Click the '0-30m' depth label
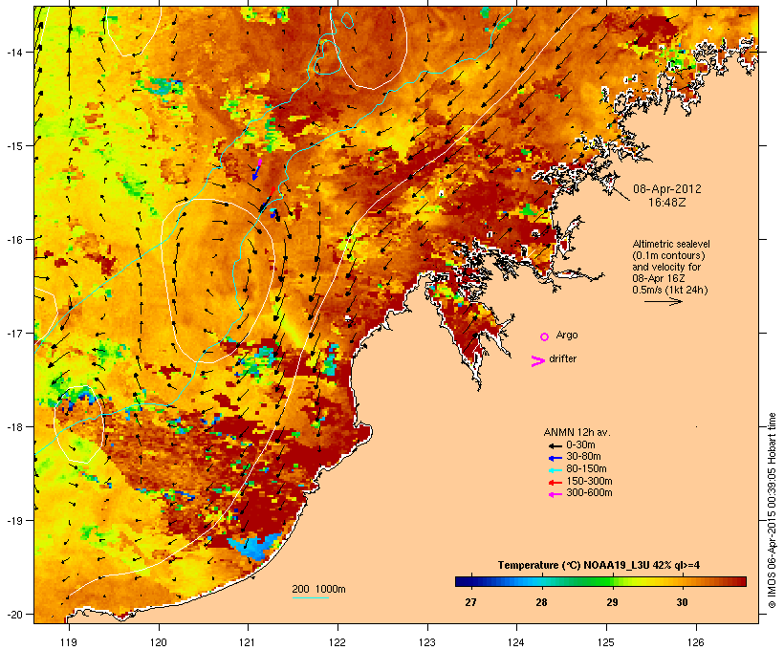The height and width of the screenshot is (650, 784). (580, 445)
